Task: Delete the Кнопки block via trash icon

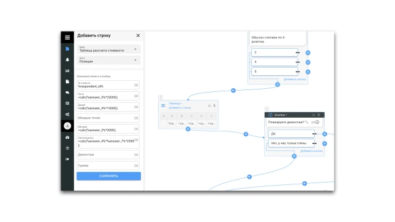Action: (318, 115)
